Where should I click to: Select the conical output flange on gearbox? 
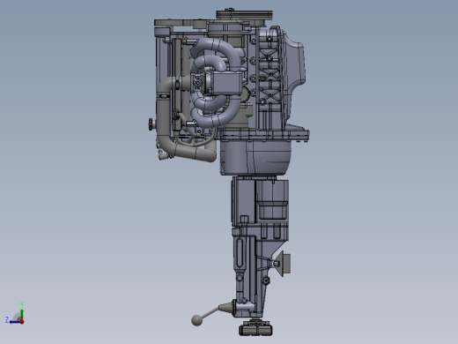click(282, 264)
